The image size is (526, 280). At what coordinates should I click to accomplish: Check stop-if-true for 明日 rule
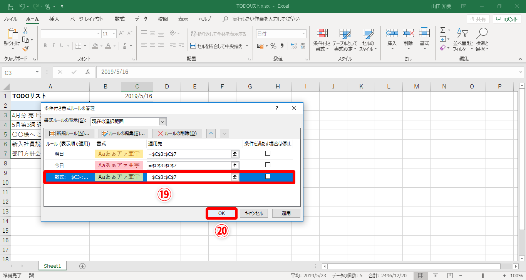point(268,153)
